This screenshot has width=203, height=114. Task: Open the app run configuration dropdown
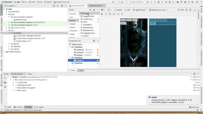click(x=122, y=2)
